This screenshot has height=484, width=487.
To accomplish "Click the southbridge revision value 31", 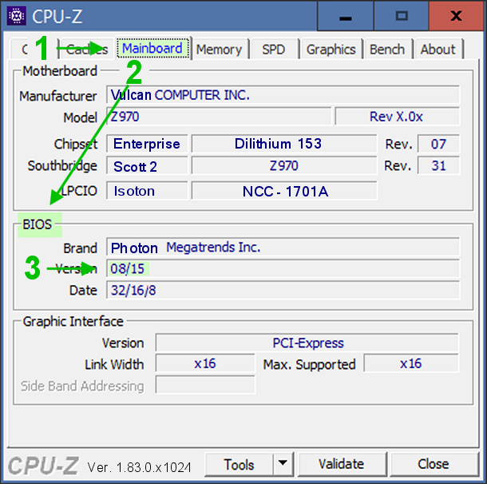I will [x=438, y=165].
